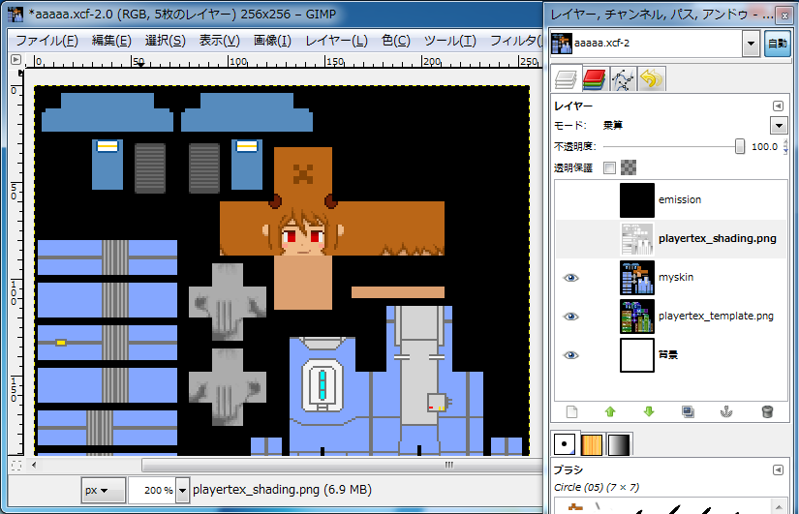This screenshot has width=799, height=514.
Task: Open the 表示(V) menu
Action: pos(219,41)
